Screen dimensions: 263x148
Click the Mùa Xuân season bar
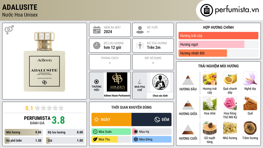click(111, 132)
